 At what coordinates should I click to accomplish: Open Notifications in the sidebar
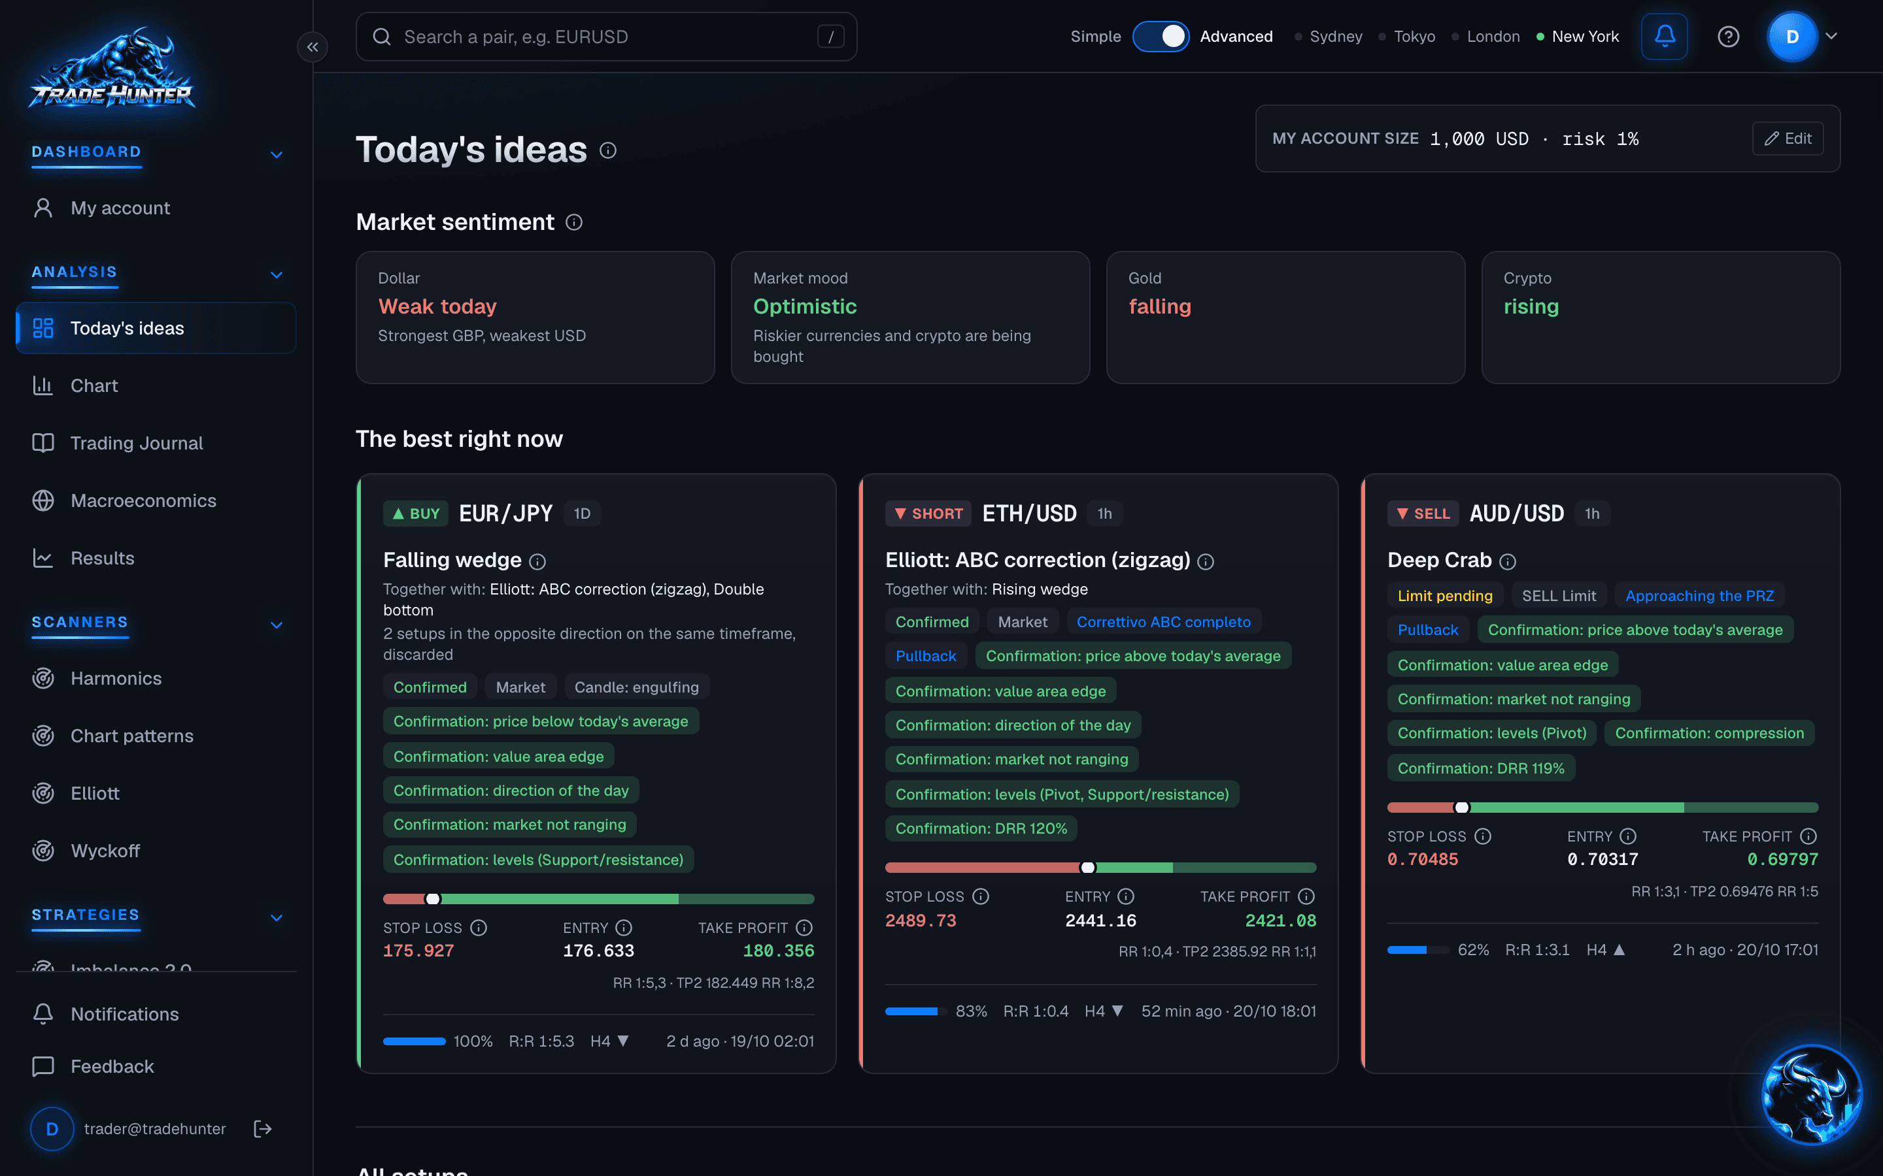coord(156,1014)
